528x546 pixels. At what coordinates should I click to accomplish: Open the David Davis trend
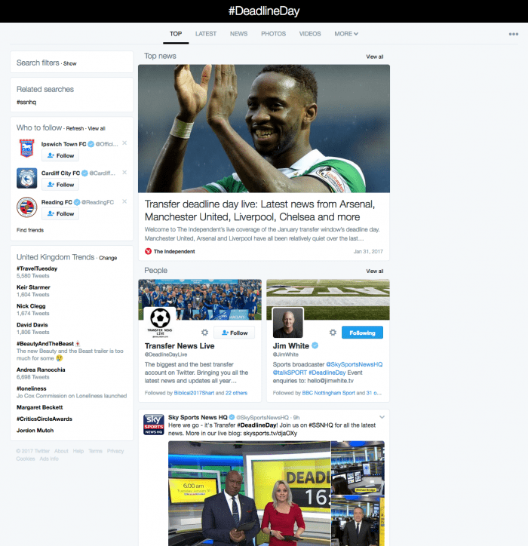coord(32,325)
